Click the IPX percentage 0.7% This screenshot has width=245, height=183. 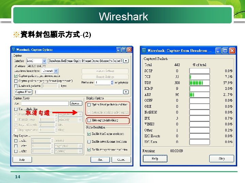pyautogui.click(x=229, y=118)
